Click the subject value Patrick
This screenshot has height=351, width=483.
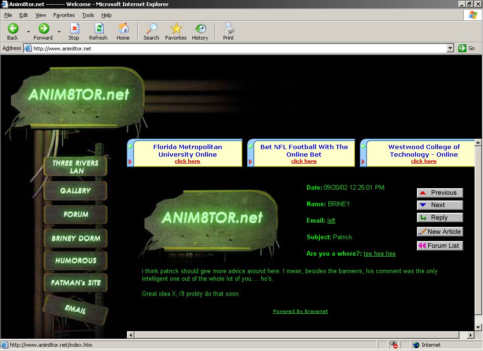pos(342,237)
